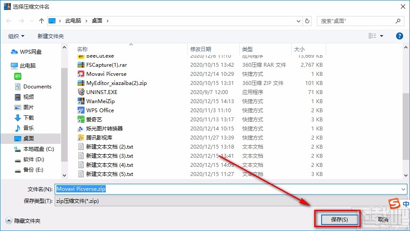Open the 组织 menu
410x231 pixels.
(x=16, y=36)
